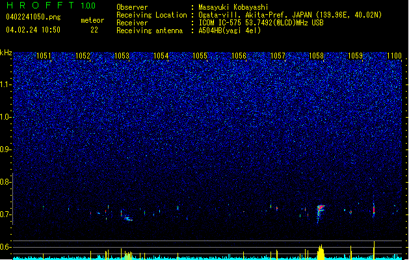409x260 pixels.
Task: Click the 1.1 kHz frequency label
Action: [6, 84]
